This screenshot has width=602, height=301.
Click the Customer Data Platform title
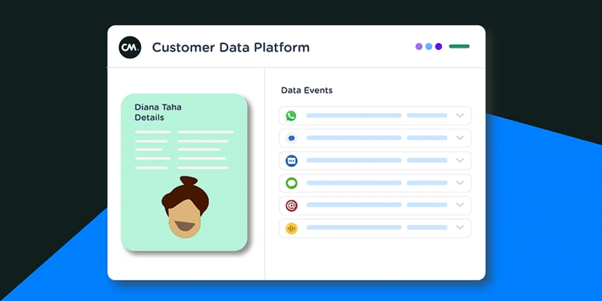(x=230, y=48)
